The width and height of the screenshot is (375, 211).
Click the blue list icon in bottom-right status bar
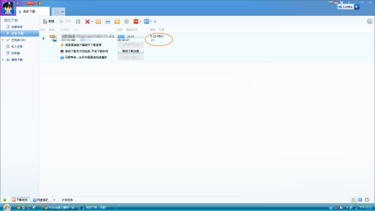click(x=360, y=200)
